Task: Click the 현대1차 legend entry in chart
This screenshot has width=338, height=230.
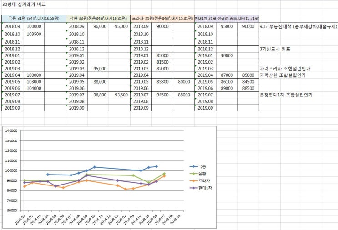Action: click(x=201, y=188)
